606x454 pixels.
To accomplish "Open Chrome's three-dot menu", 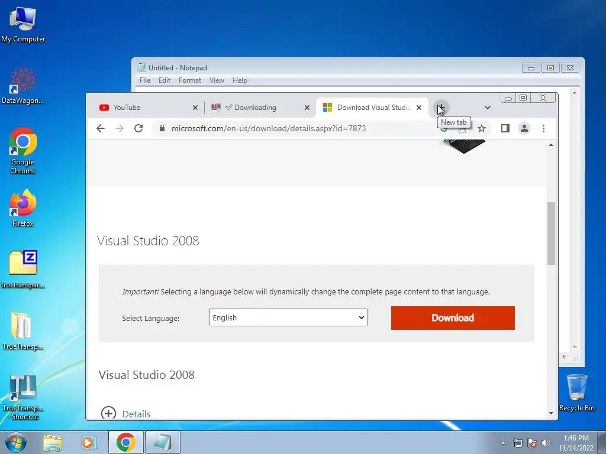I will click(x=543, y=128).
